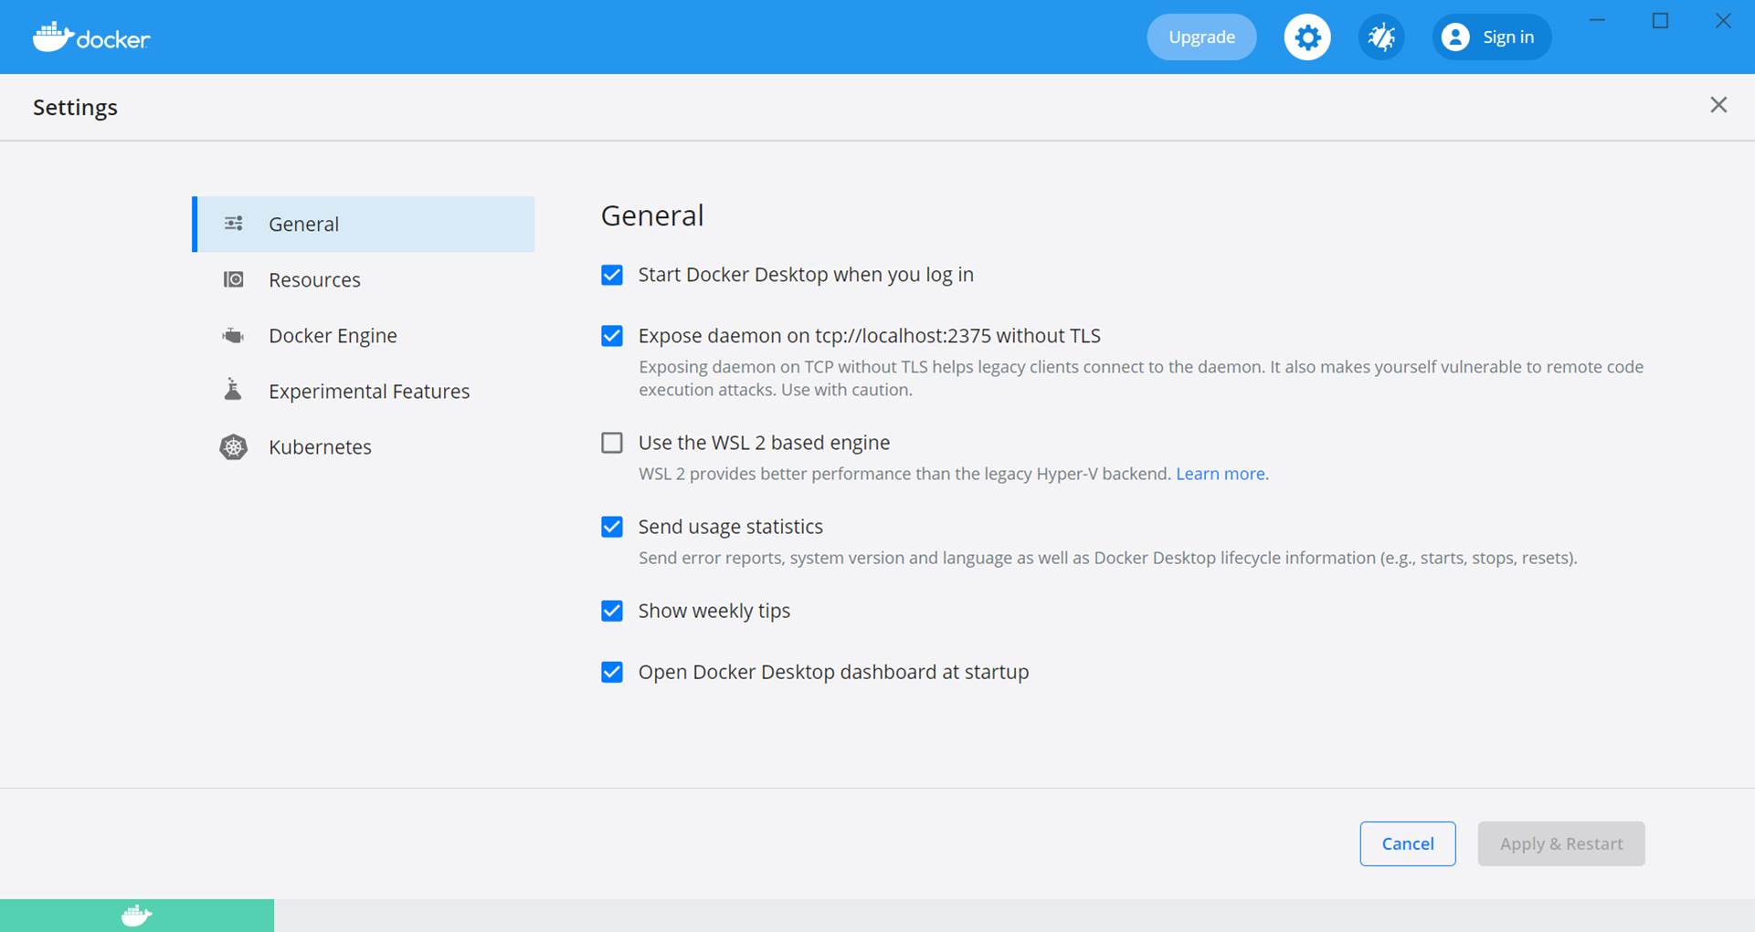Open the WSL 2 Learn more link
The height and width of the screenshot is (932, 1755).
point(1220,474)
